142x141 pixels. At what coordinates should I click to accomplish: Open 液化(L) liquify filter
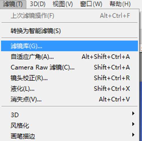(70, 89)
